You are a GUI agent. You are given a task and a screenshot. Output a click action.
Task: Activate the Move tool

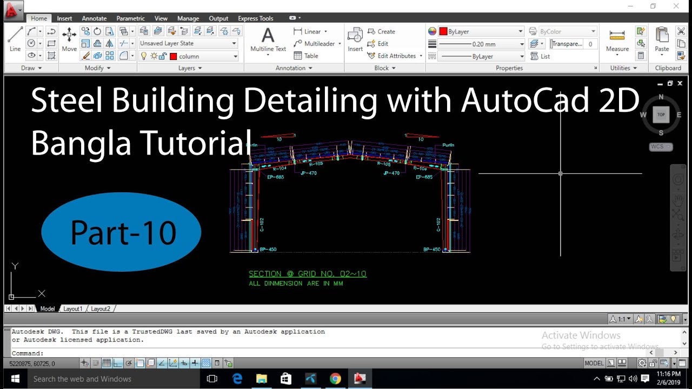click(x=69, y=39)
